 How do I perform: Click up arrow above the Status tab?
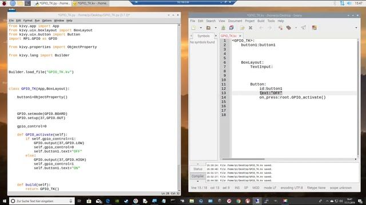[x=198, y=164]
